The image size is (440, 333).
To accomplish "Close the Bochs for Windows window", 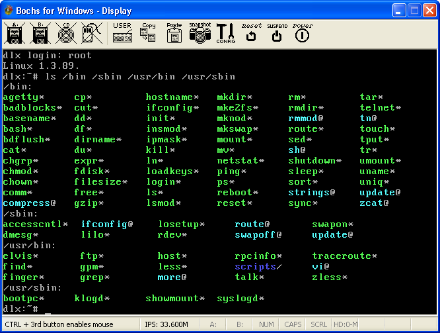I will click(x=429, y=11).
